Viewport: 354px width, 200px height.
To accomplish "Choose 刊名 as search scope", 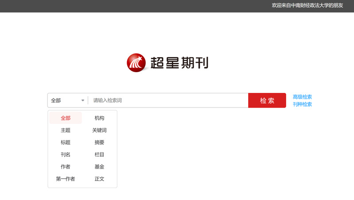I will pos(66,155).
